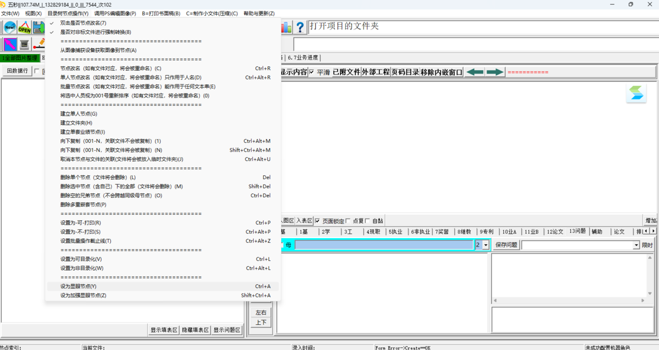Enable the 点复 checkbox
This screenshot has height=350, width=659.
[x=348, y=221]
